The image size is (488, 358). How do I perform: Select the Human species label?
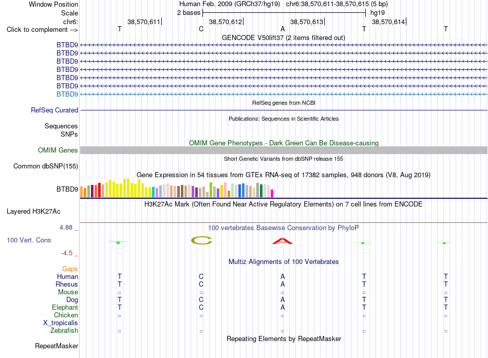[x=67, y=276]
